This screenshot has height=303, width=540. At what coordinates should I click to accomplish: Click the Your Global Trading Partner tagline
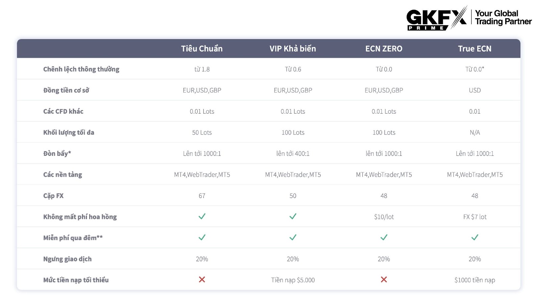tap(503, 18)
